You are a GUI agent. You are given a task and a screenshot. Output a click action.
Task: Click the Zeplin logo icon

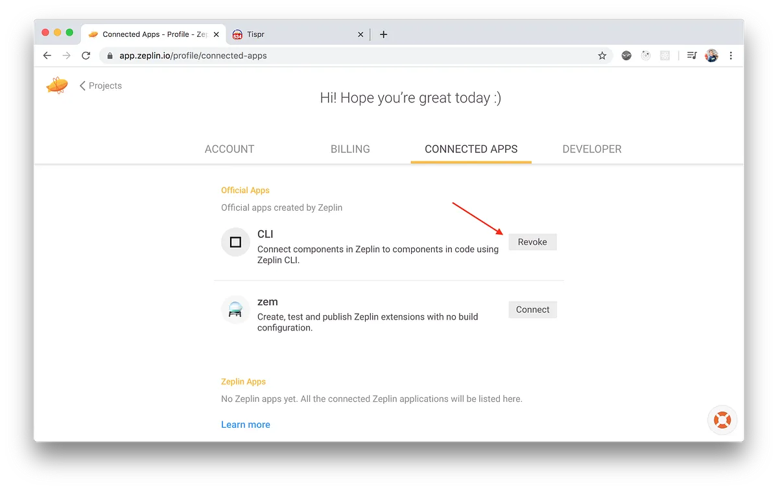(57, 86)
